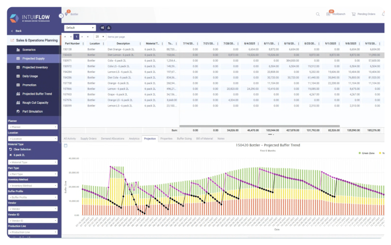Click the Part Simulation icon
The height and width of the screenshot is (245, 391).
[x=18, y=112]
